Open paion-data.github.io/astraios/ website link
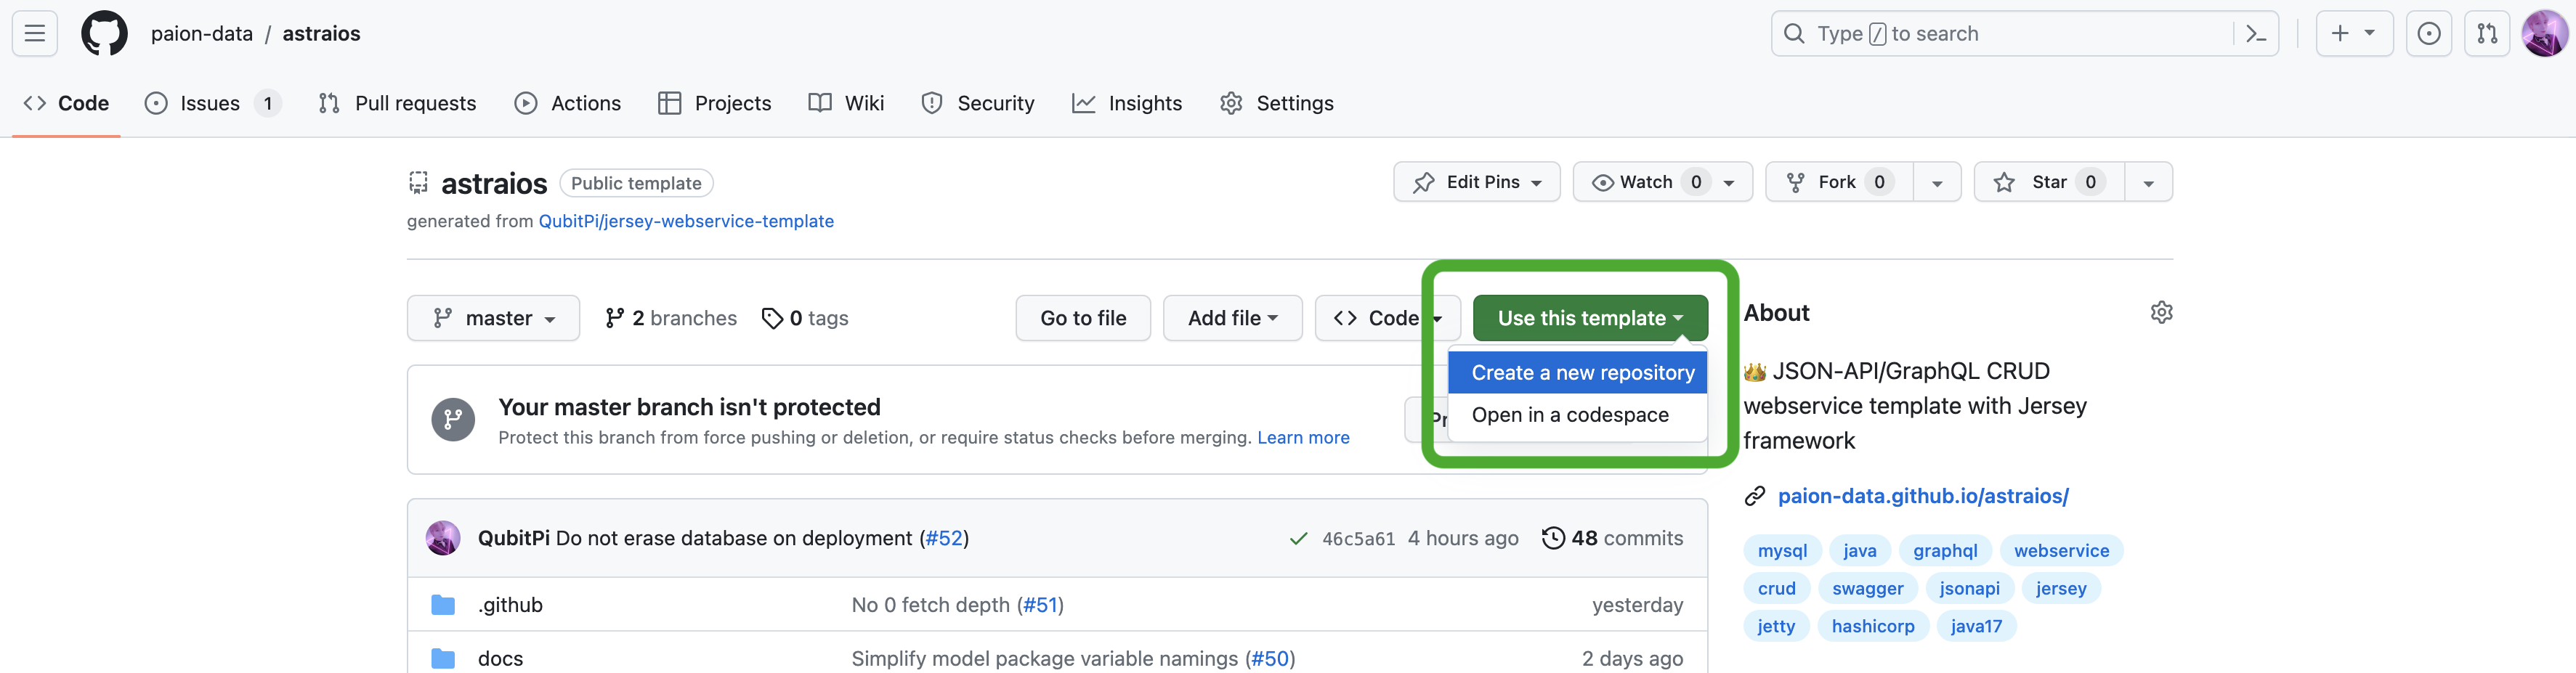 click(1922, 496)
